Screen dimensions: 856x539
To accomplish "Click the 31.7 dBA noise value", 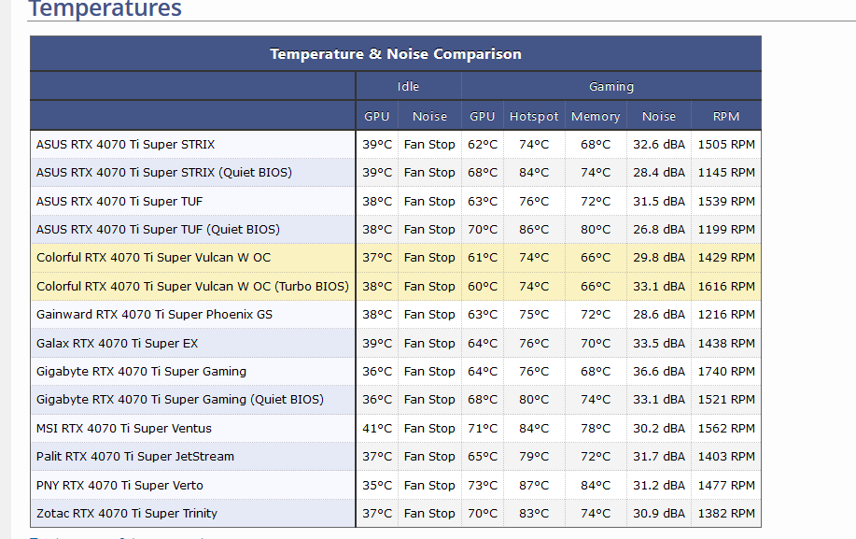I will point(659,457).
